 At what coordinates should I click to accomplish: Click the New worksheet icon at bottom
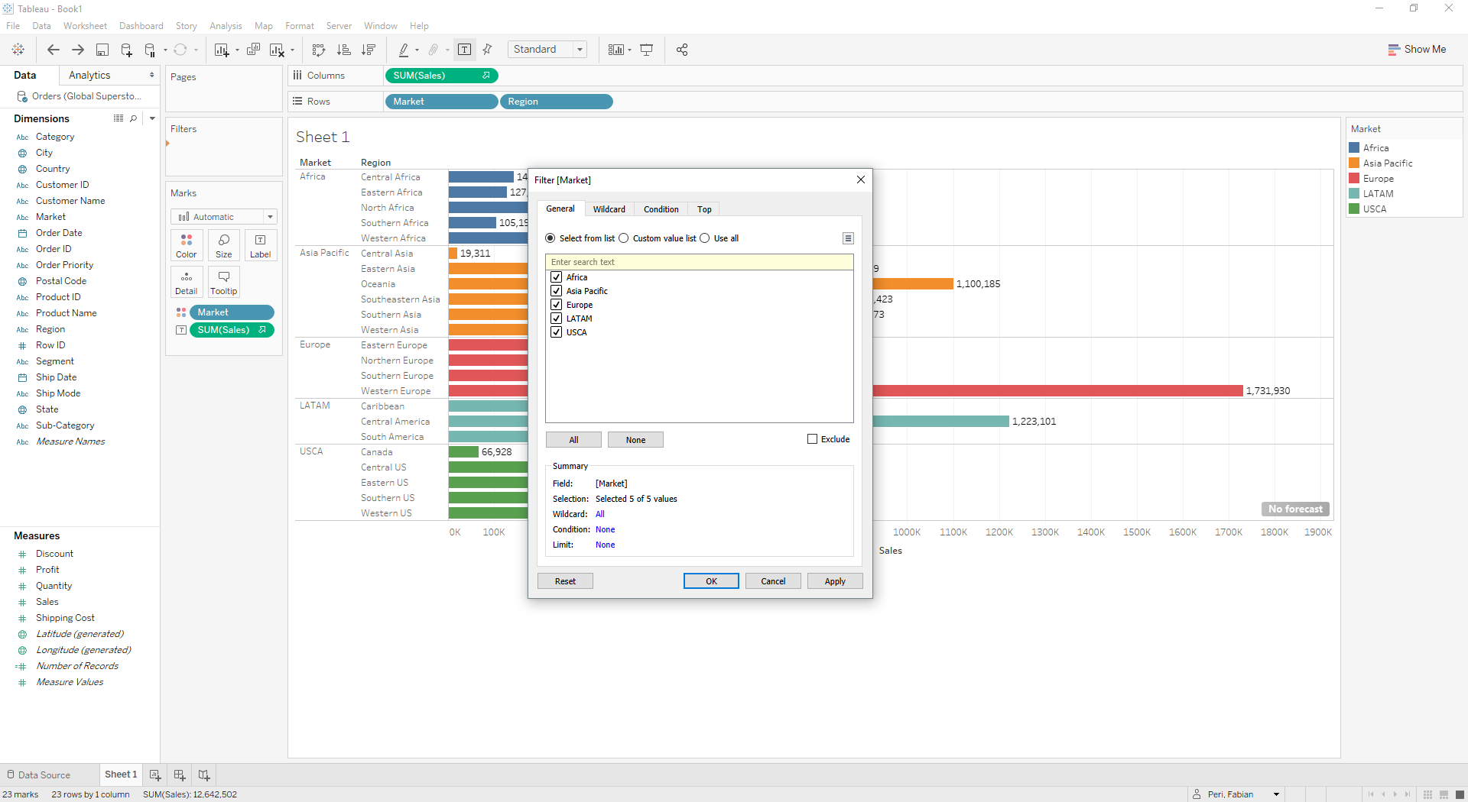point(155,775)
